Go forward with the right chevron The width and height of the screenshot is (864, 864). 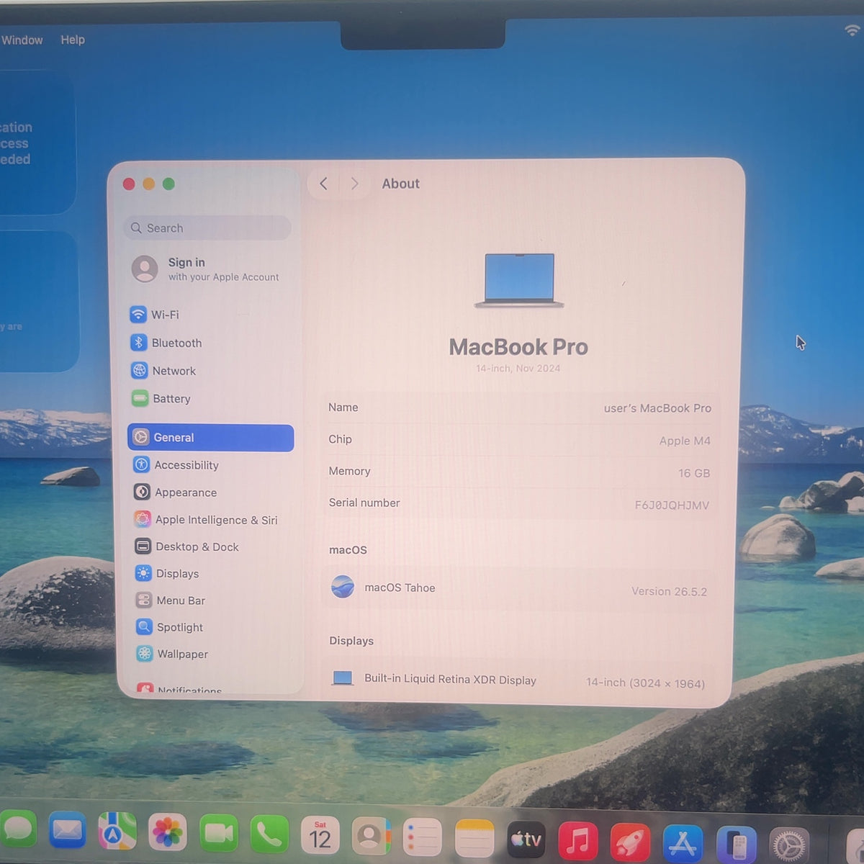click(x=354, y=184)
